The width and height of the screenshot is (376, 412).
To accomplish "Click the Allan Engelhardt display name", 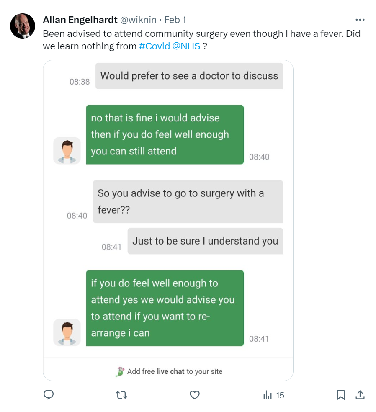I will pyautogui.click(x=80, y=20).
